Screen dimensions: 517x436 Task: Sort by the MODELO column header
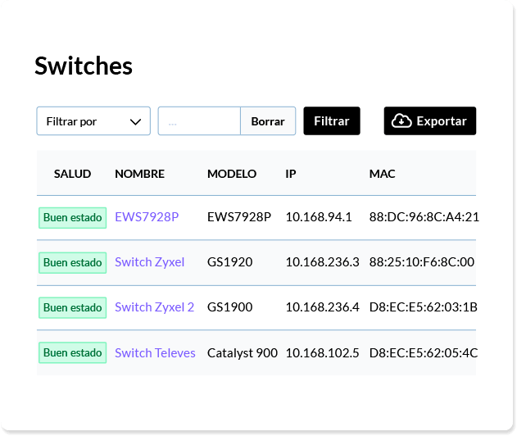232,174
